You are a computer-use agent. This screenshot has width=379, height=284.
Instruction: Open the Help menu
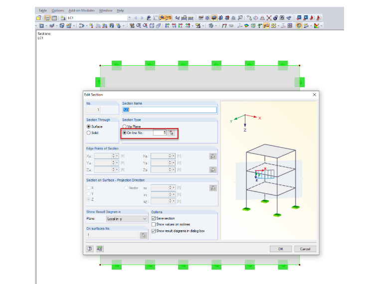(x=120, y=10)
